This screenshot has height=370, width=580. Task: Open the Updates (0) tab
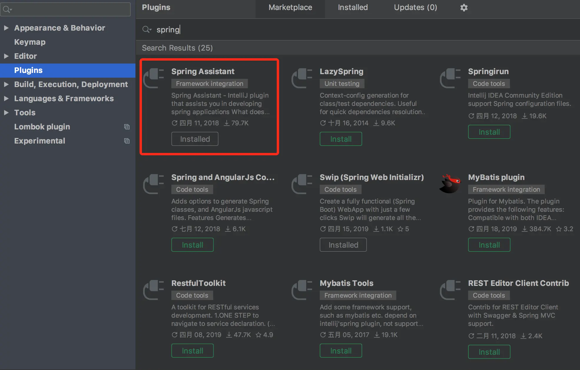point(415,8)
